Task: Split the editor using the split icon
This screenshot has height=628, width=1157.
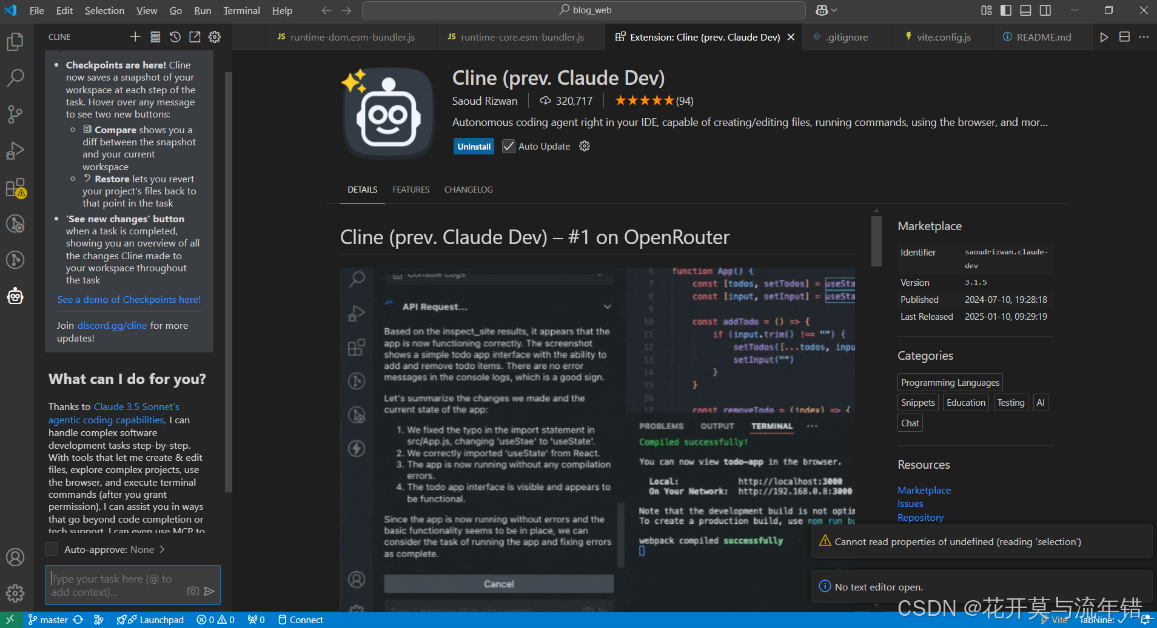Action: (1124, 37)
